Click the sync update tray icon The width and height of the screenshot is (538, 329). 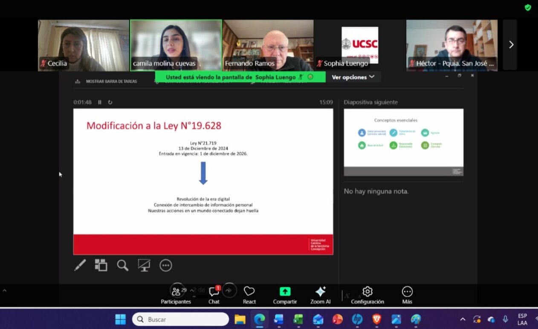point(477,319)
